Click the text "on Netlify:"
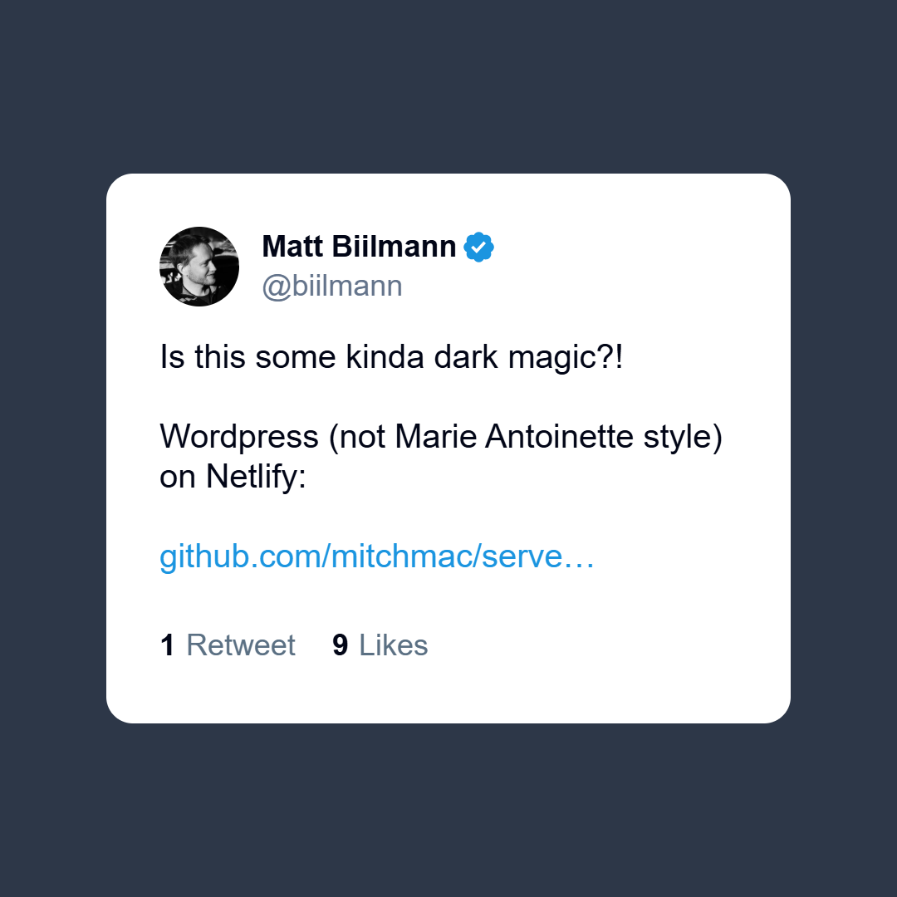The image size is (897, 897). tap(233, 477)
